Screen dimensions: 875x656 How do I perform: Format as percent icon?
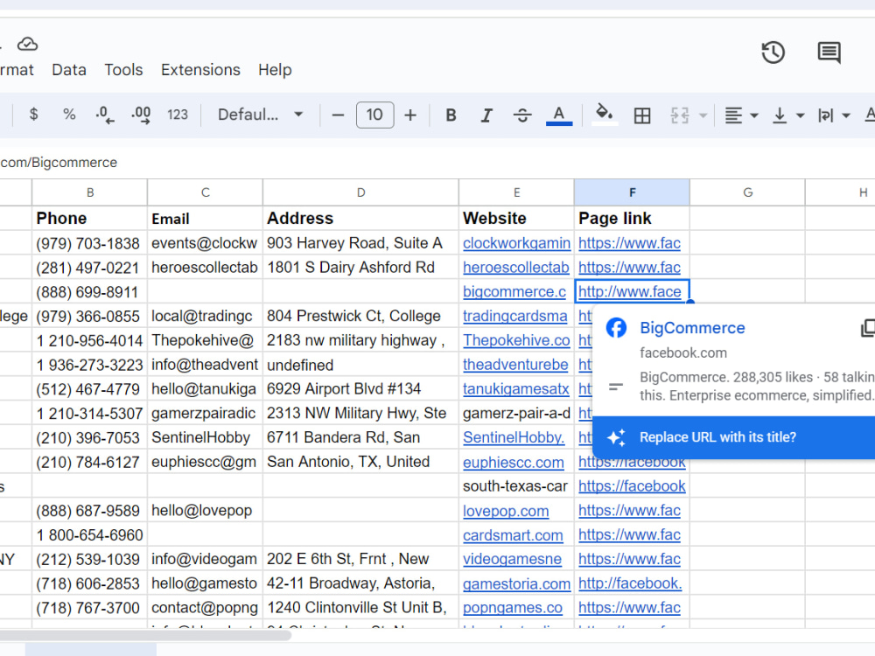(x=69, y=115)
